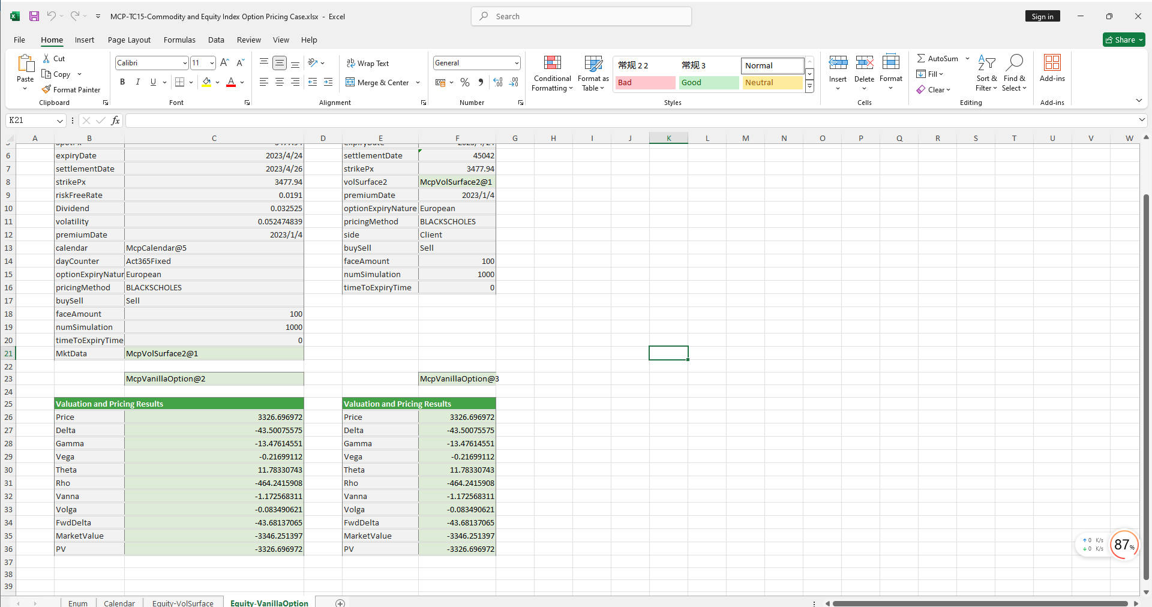
Task: Increase font size with the larger A icon
Action: point(224,62)
